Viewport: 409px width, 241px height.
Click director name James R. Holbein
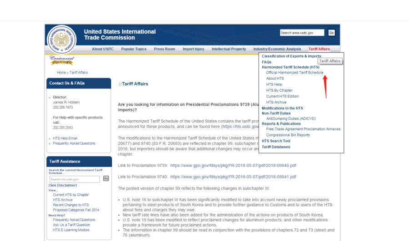pyautogui.click(x=66, y=103)
